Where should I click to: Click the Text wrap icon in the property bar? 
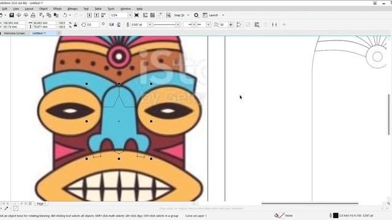pos(257,24)
